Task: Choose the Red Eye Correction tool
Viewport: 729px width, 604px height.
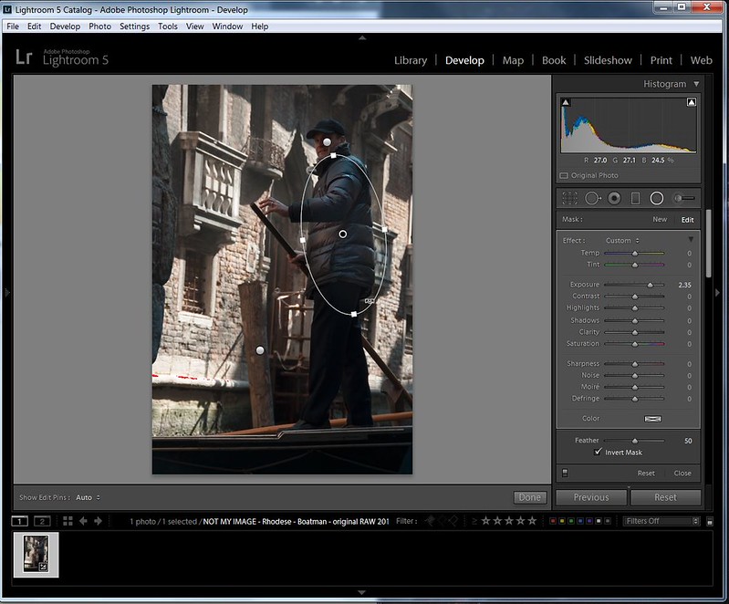Action: 614,198
